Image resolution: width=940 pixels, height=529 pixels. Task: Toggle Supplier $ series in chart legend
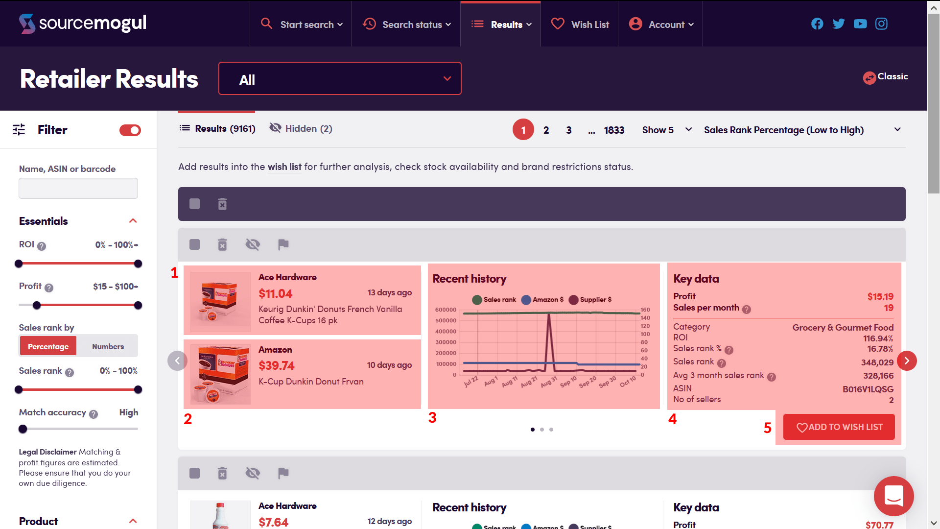[590, 300]
